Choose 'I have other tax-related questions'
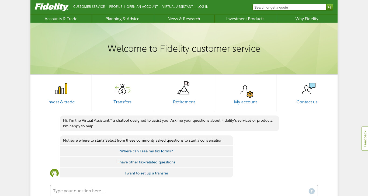368x196 pixels. tap(146, 162)
